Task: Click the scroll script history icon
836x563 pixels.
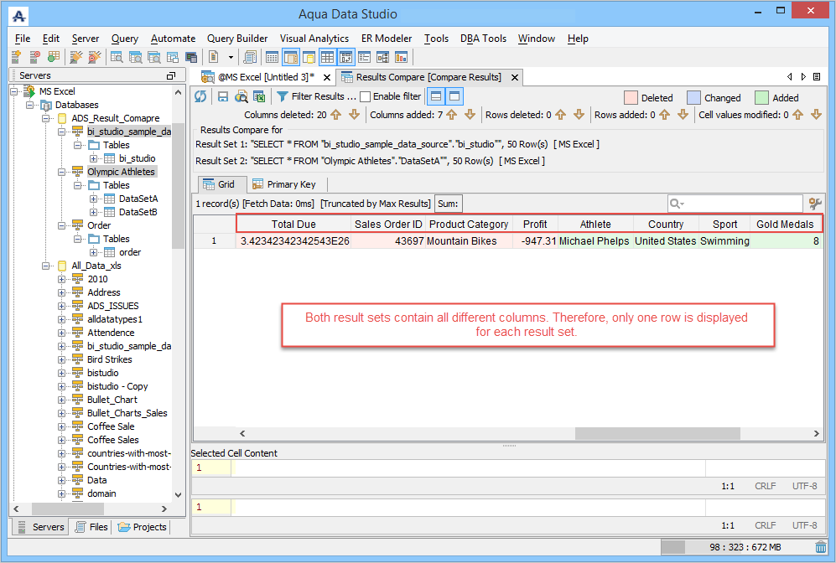Action: coord(250,56)
